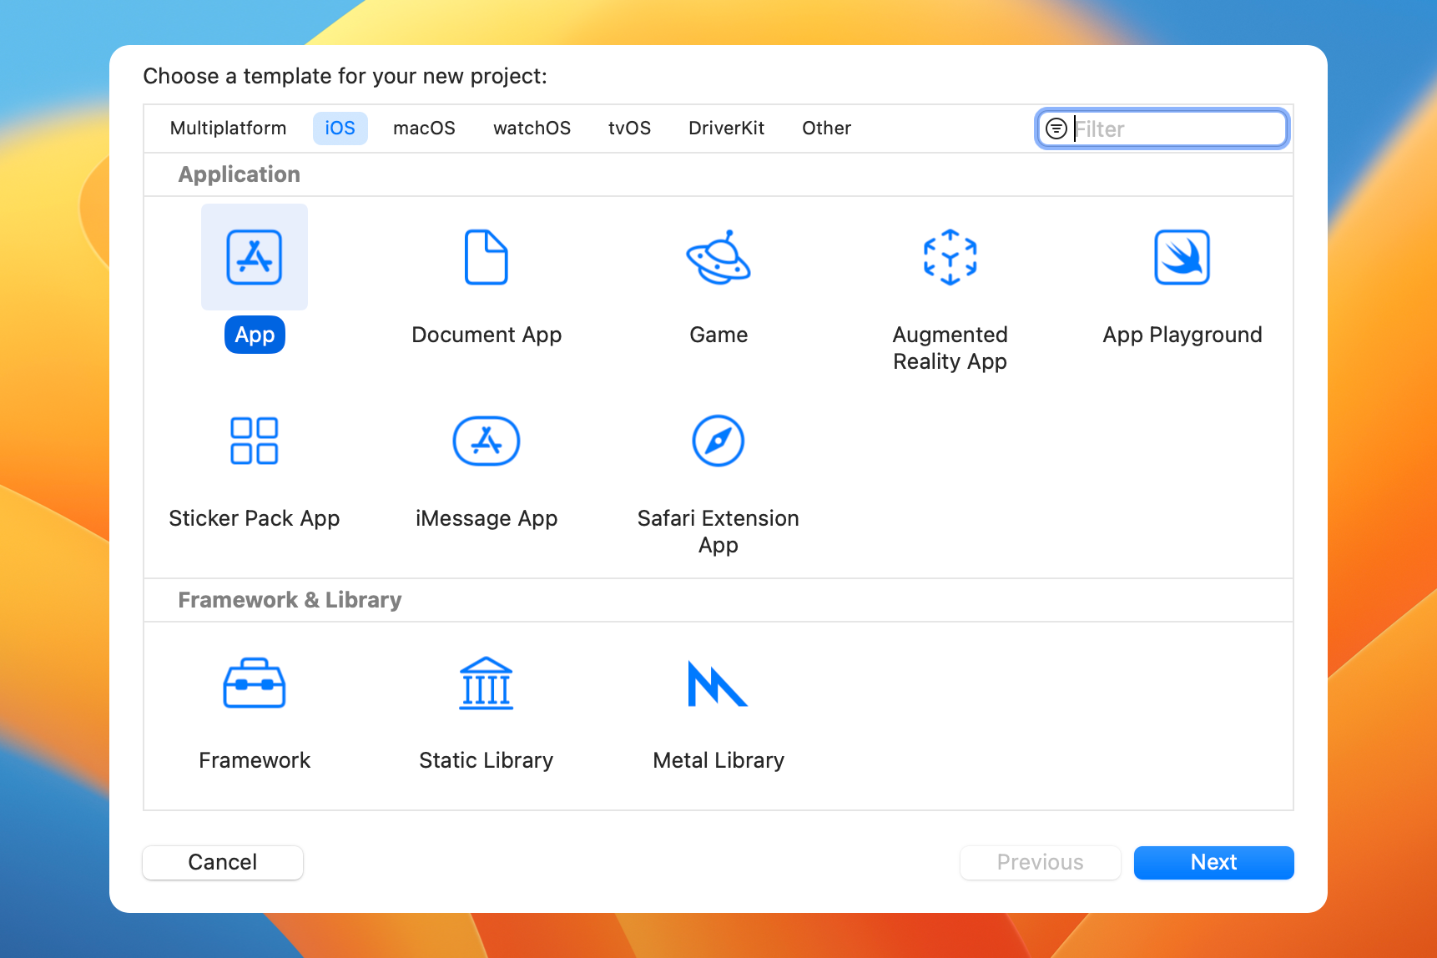Viewport: 1437px width, 958px height.
Task: Choose the Sticker Pack App grid icon
Action: [x=255, y=441]
